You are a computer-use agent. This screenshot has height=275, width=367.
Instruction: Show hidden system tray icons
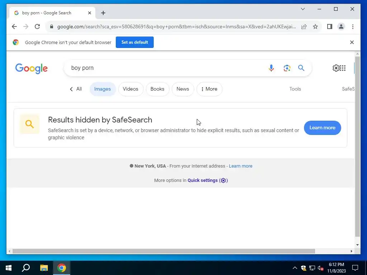click(x=295, y=268)
